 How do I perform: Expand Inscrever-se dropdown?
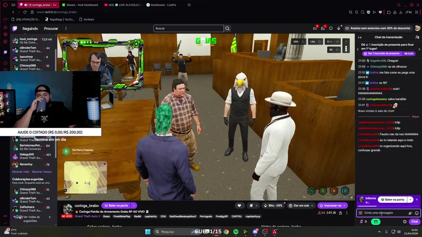coord(345,205)
